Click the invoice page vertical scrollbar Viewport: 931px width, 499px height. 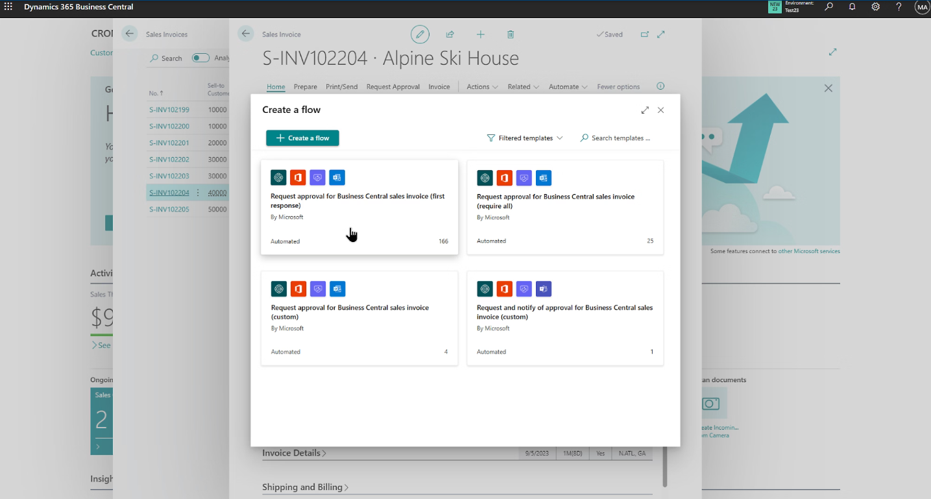(664, 467)
